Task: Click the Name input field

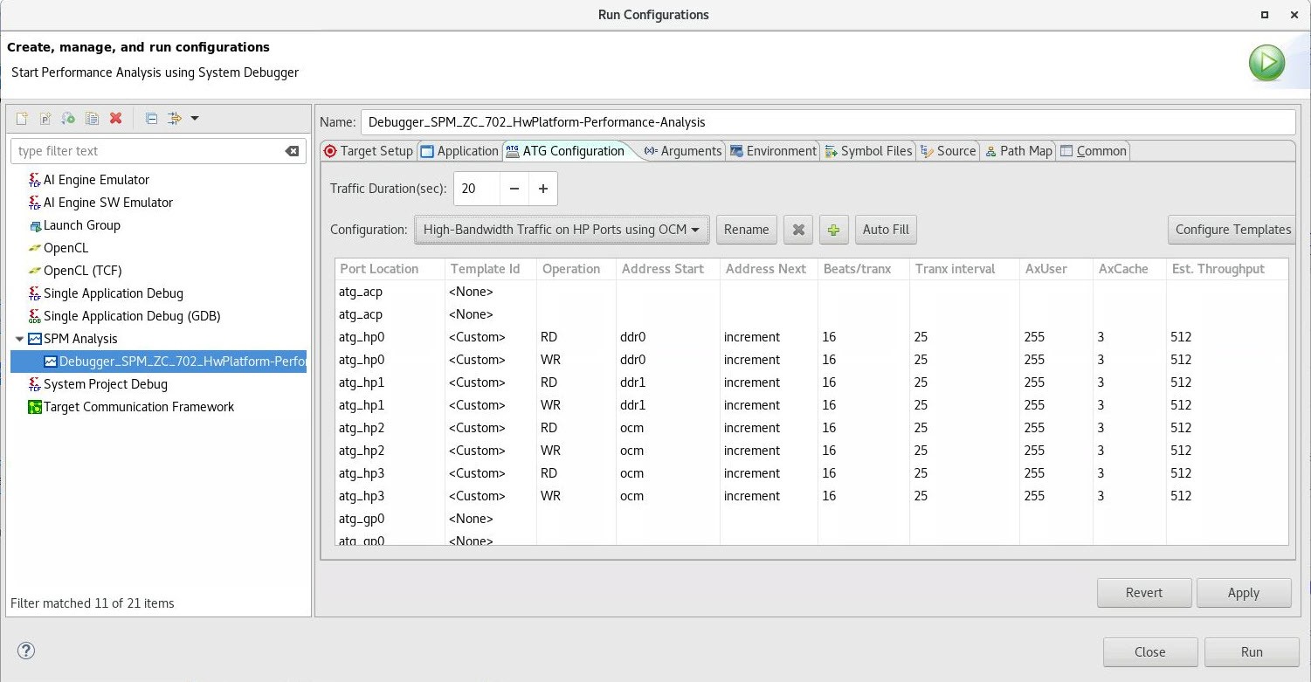Action: click(827, 122)
